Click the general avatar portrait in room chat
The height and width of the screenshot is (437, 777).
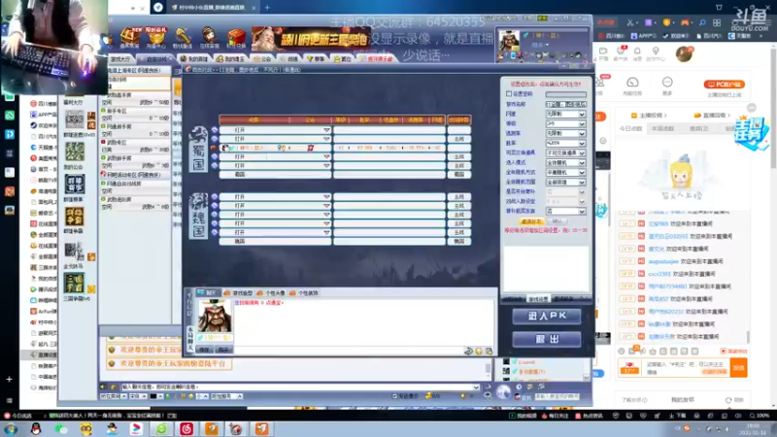point(215,316)
